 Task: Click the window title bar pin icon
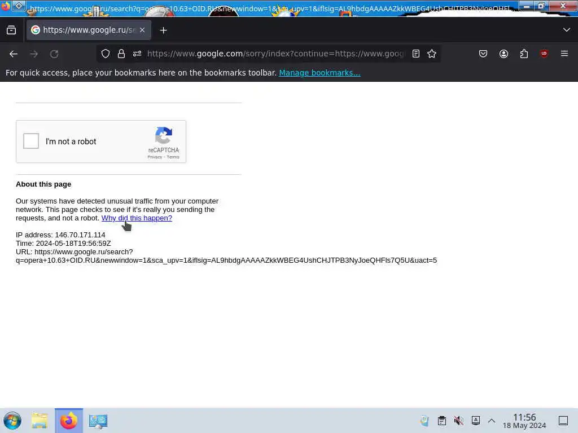19,6
